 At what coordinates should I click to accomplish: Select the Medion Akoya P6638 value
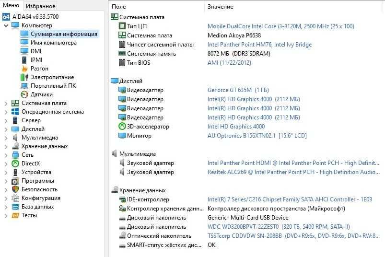click(x=234, y=35)
